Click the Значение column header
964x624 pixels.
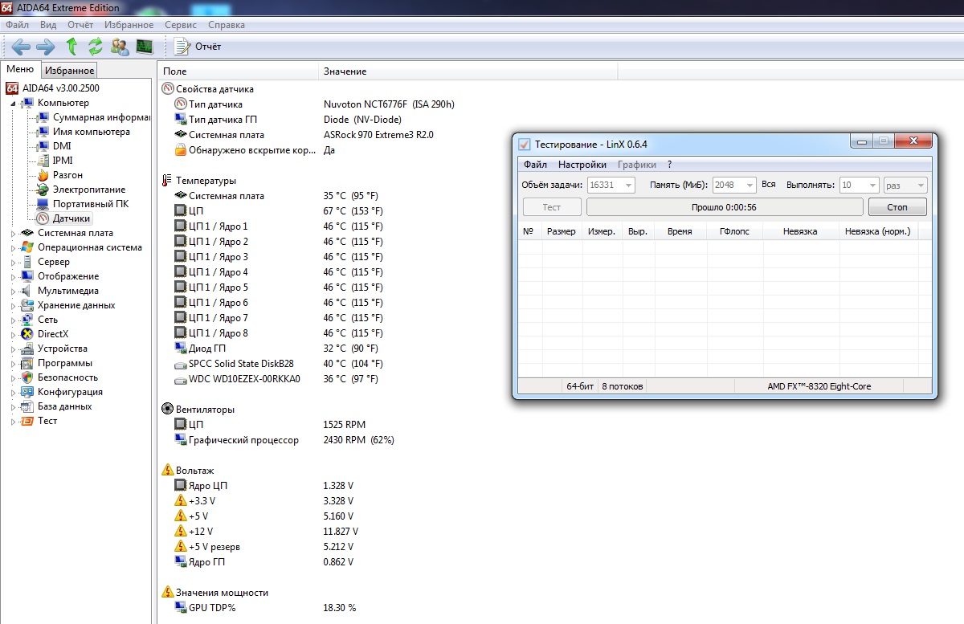(468, 71)
